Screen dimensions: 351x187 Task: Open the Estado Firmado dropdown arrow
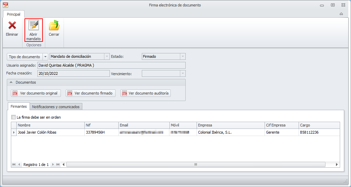183,56
